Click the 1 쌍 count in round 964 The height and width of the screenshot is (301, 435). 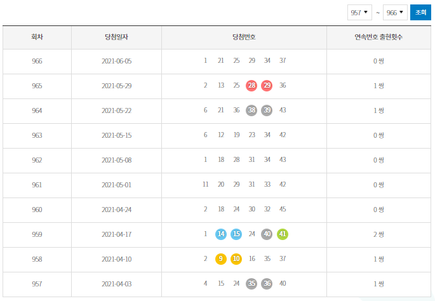(378, 110)
